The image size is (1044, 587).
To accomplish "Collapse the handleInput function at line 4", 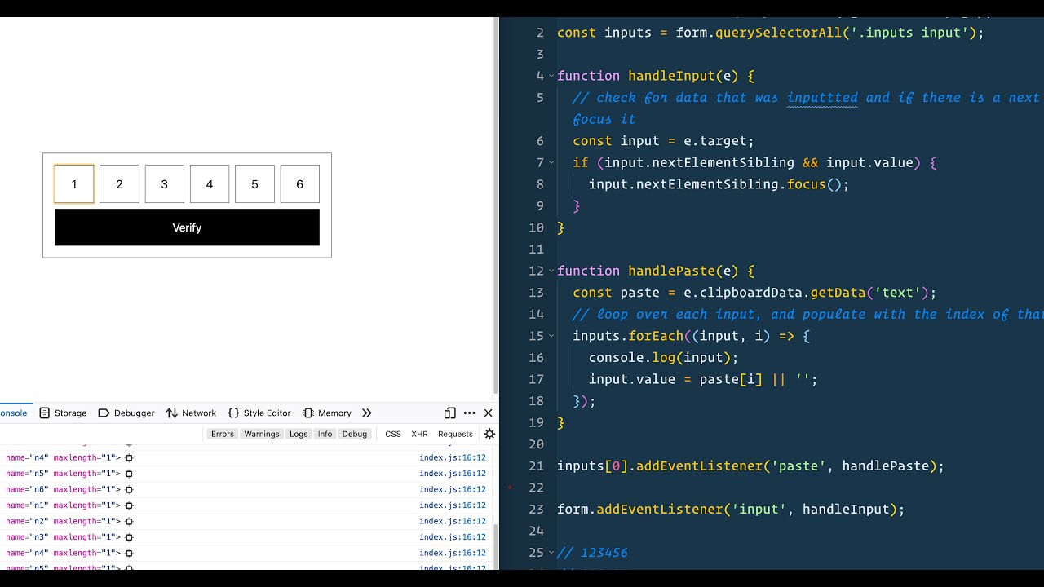I will tap(552, 76).
